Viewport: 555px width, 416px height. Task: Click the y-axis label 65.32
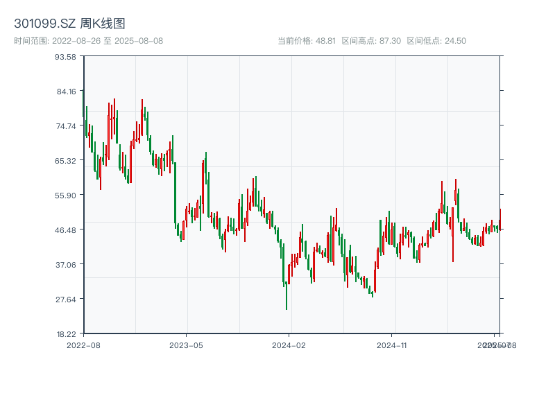click(65, 161)
